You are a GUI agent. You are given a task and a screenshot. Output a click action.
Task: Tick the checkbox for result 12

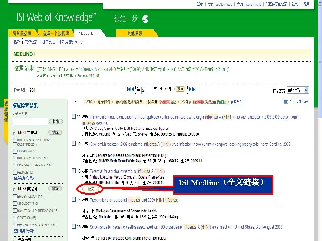click(74, 144)
